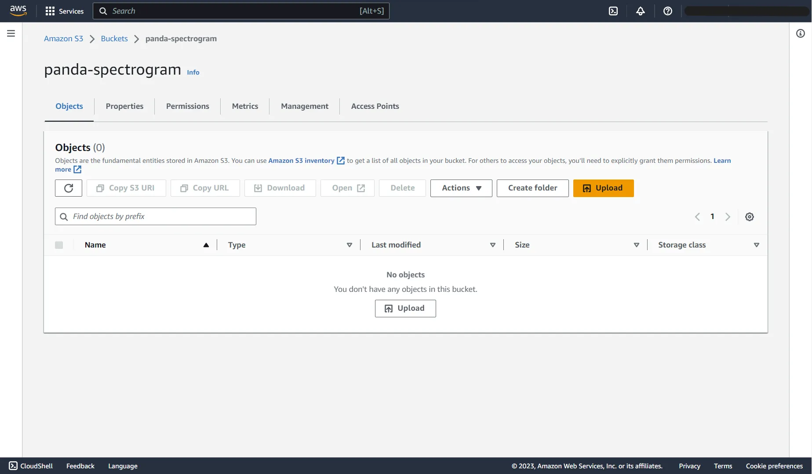Sort by Last modified column arrow
The image size is (812, 474).
click(x=493, y=245)
